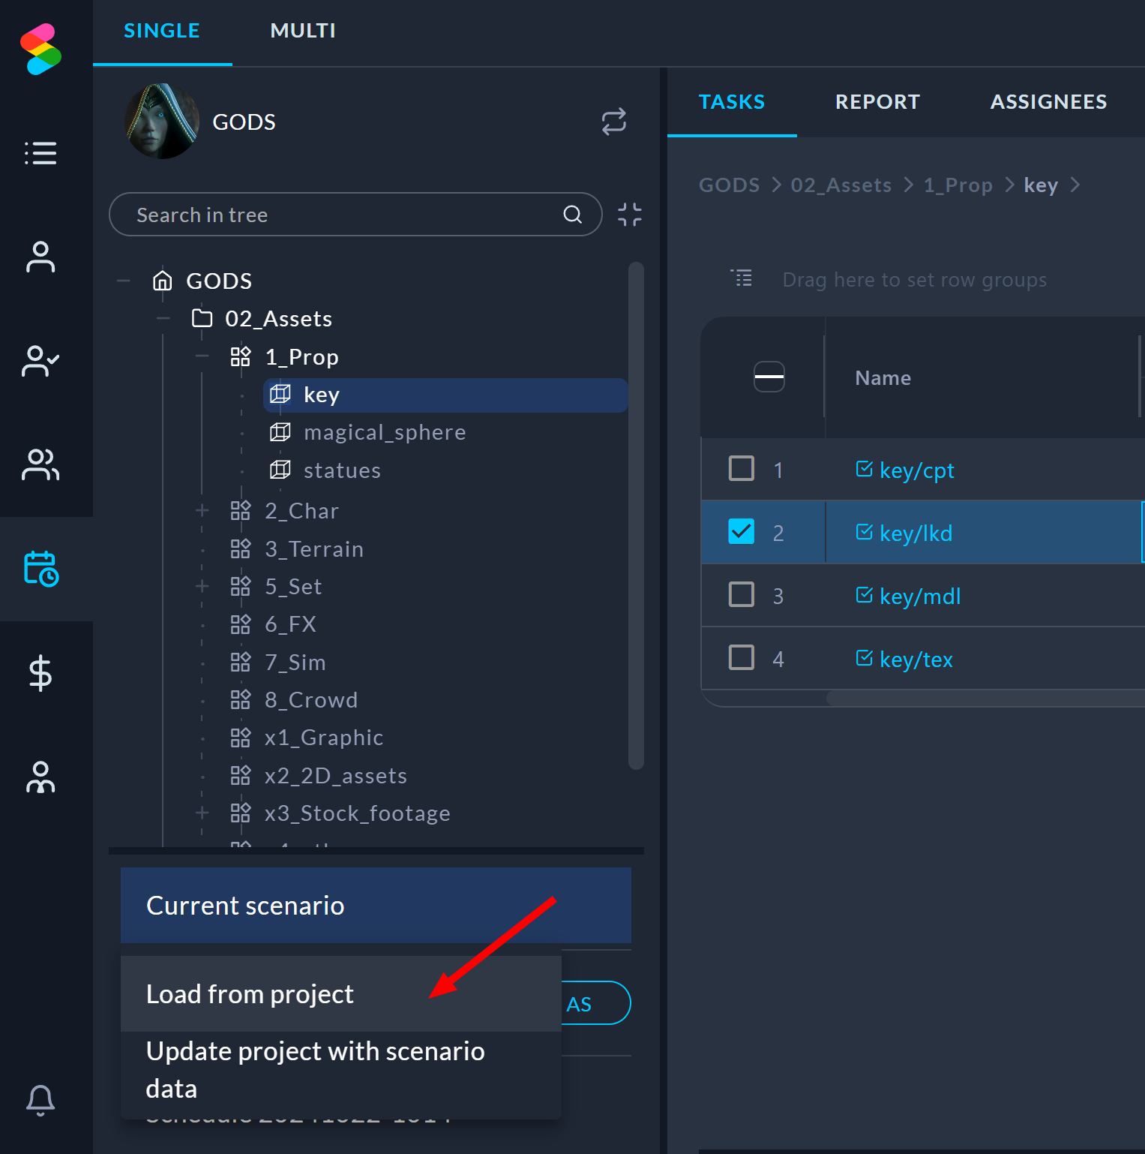
Task: Click the task icon beside key/mdl
Action: click(865, 595)
